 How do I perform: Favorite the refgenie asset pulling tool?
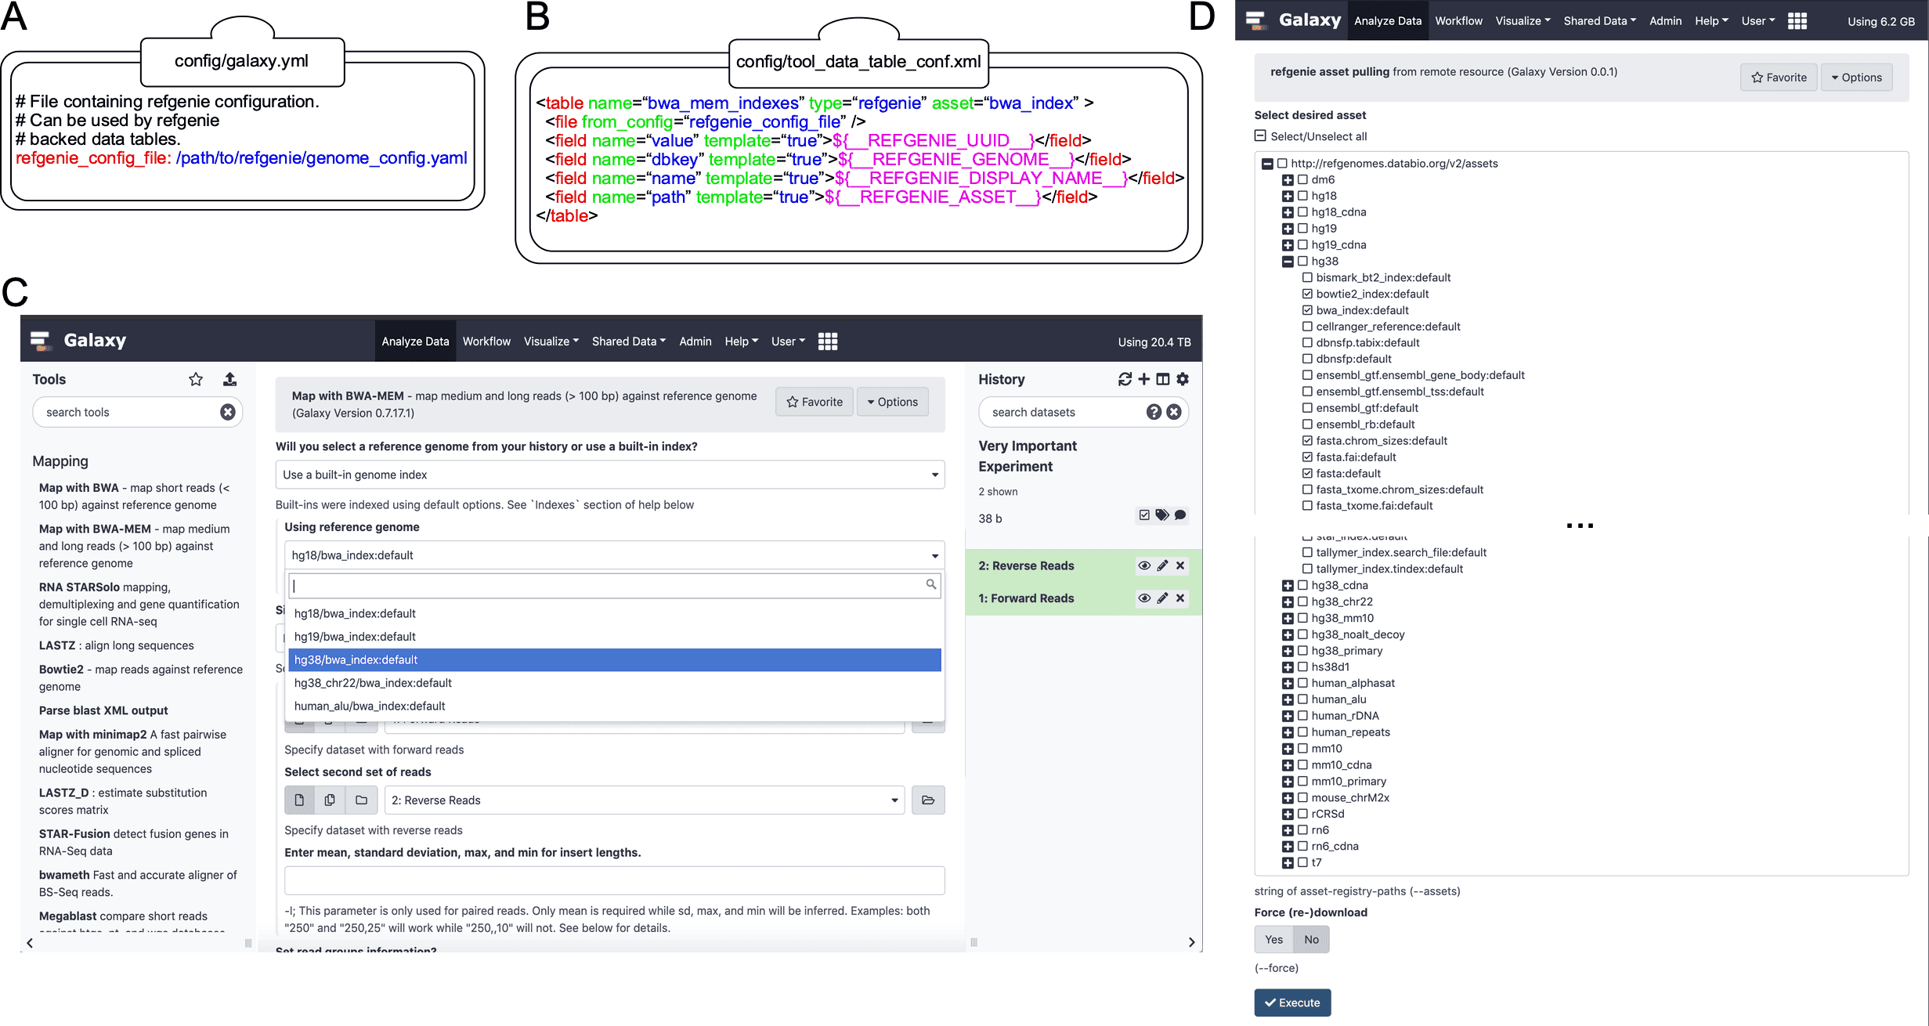point(1779,78)
